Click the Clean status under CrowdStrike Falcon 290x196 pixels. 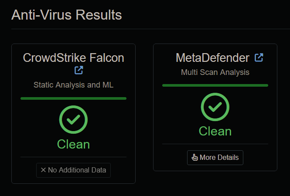click(x=73, y=144)
